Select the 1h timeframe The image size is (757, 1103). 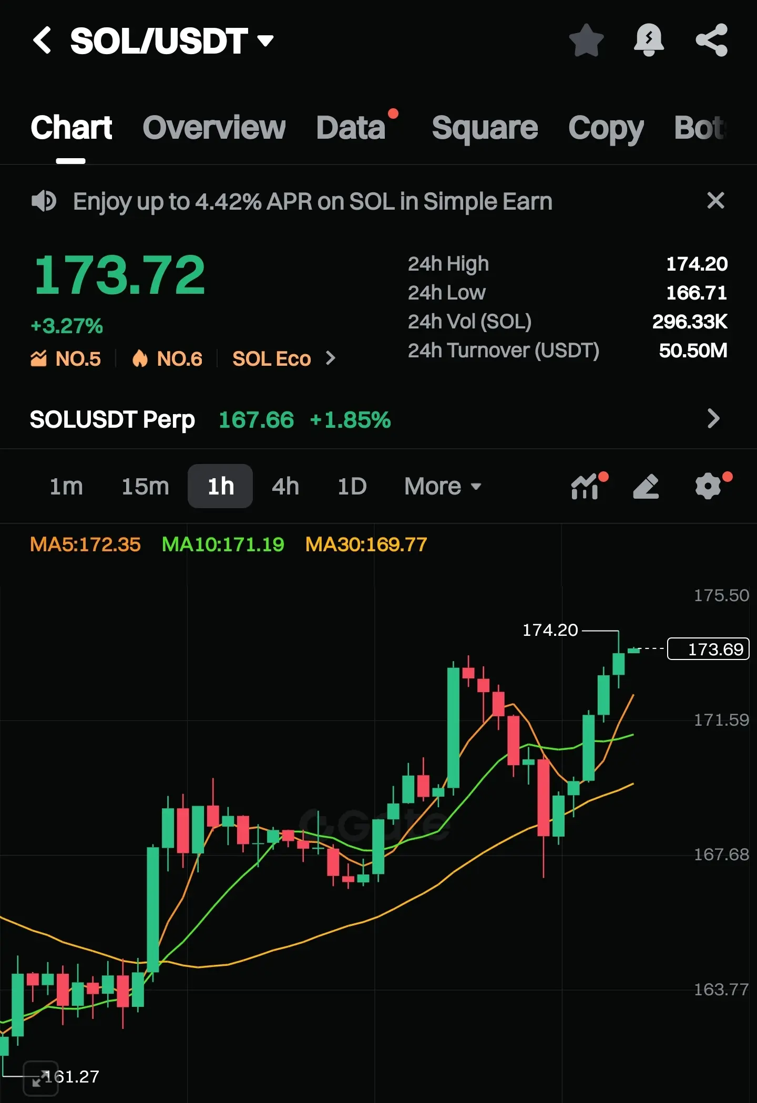coord(220,486)
